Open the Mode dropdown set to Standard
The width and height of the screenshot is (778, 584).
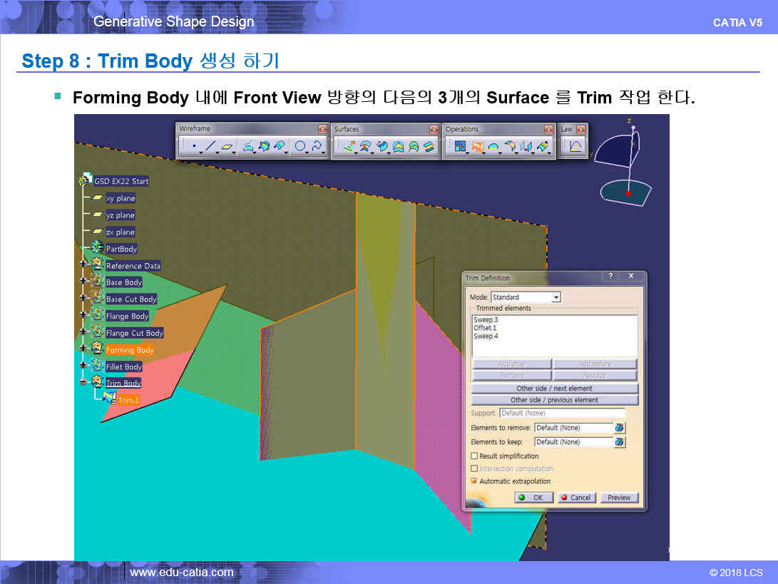[526, 297]
